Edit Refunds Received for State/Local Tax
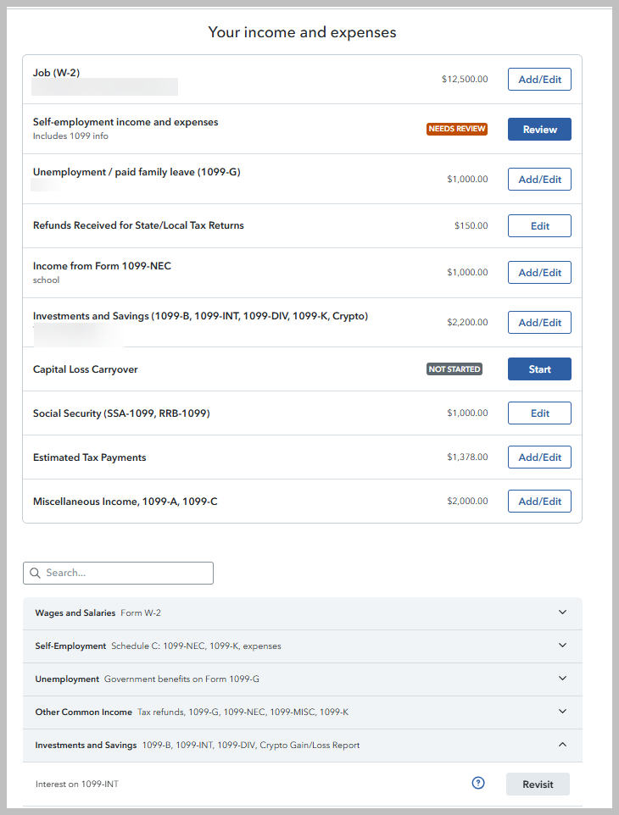Viewport: 619px width, 815px height. point(539,226)
